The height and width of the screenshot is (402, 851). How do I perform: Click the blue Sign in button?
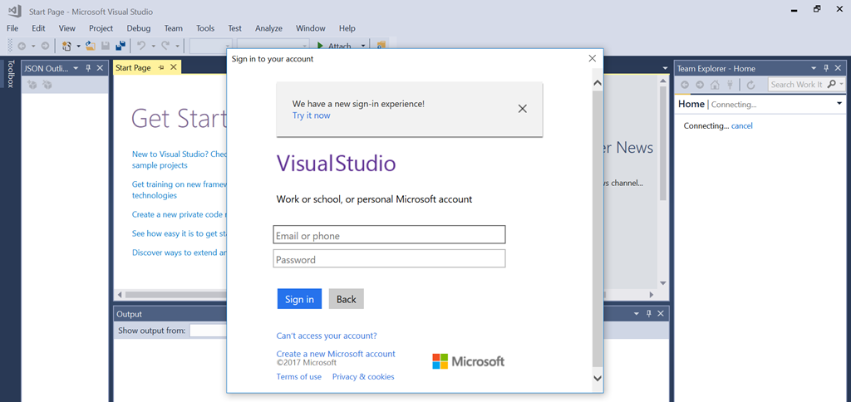299,299
